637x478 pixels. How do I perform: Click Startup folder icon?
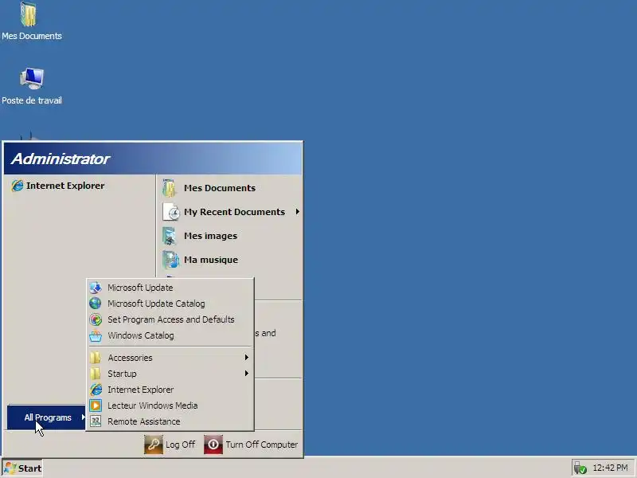coord(96,374)
